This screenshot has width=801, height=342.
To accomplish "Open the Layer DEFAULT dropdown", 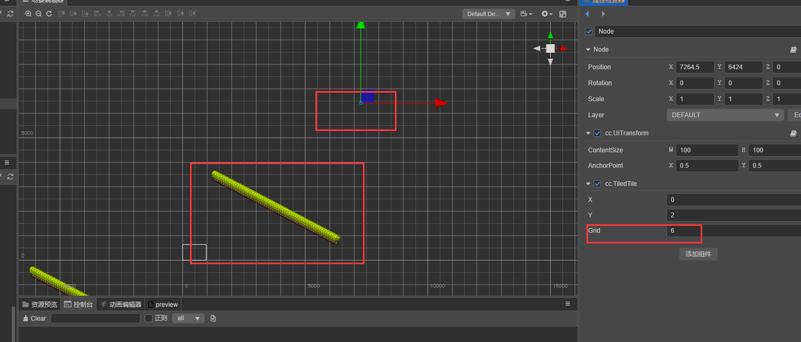I will (725, 115).
